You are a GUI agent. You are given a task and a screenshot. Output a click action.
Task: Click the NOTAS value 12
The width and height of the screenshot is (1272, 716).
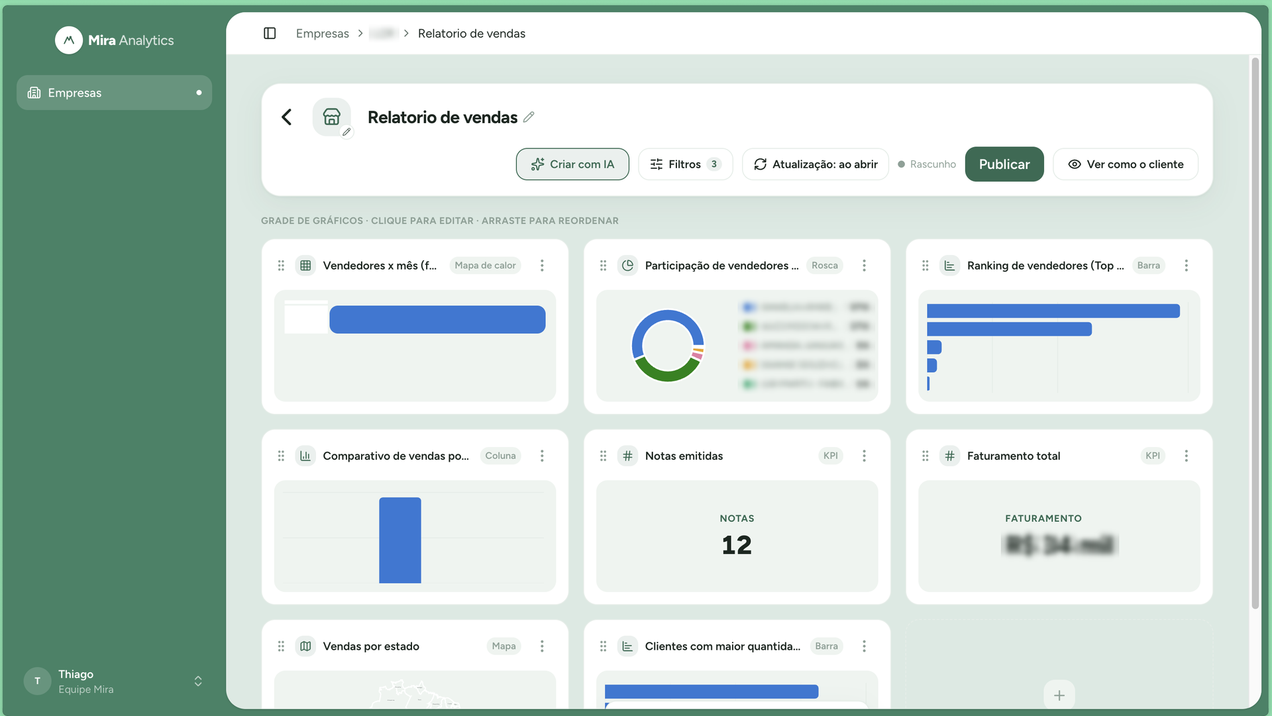pos(737,545)
